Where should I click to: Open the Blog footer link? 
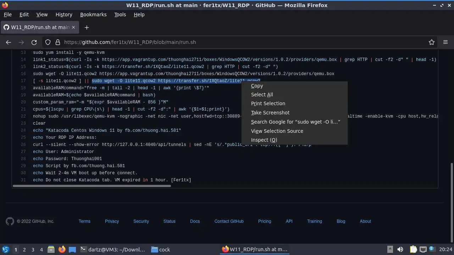pos(341,221)
